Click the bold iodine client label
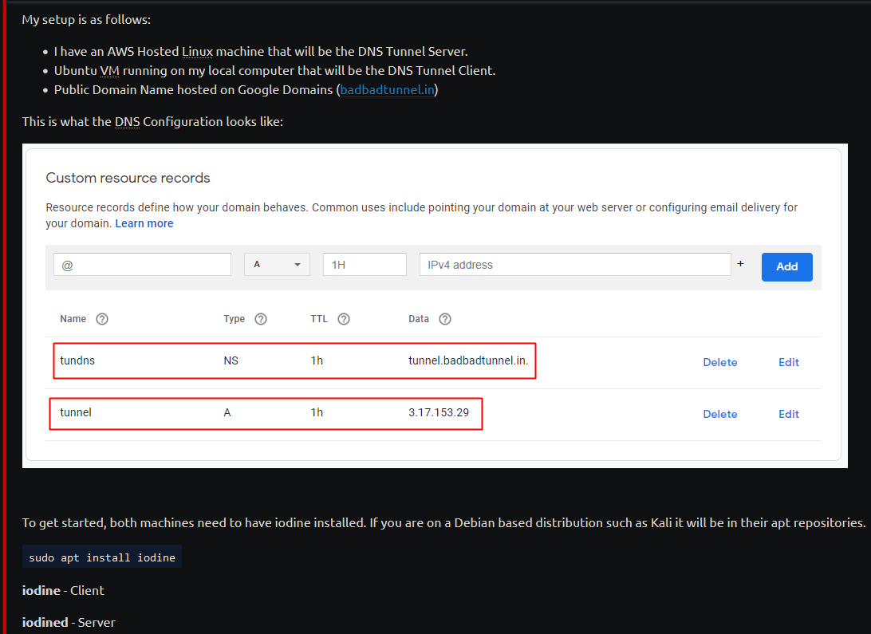This screenshot has height=634, width=871. tap(41, 590)
